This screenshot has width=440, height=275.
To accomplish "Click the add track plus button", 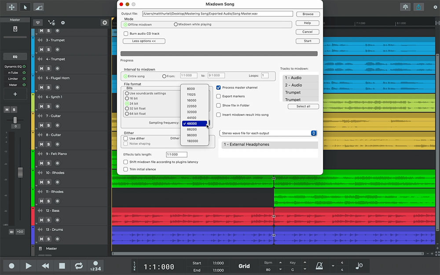I will [x=104, y=22].
